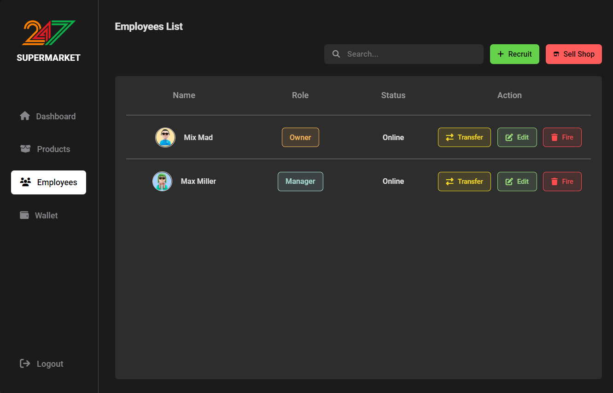Select the Employees sidebar item

48,182
